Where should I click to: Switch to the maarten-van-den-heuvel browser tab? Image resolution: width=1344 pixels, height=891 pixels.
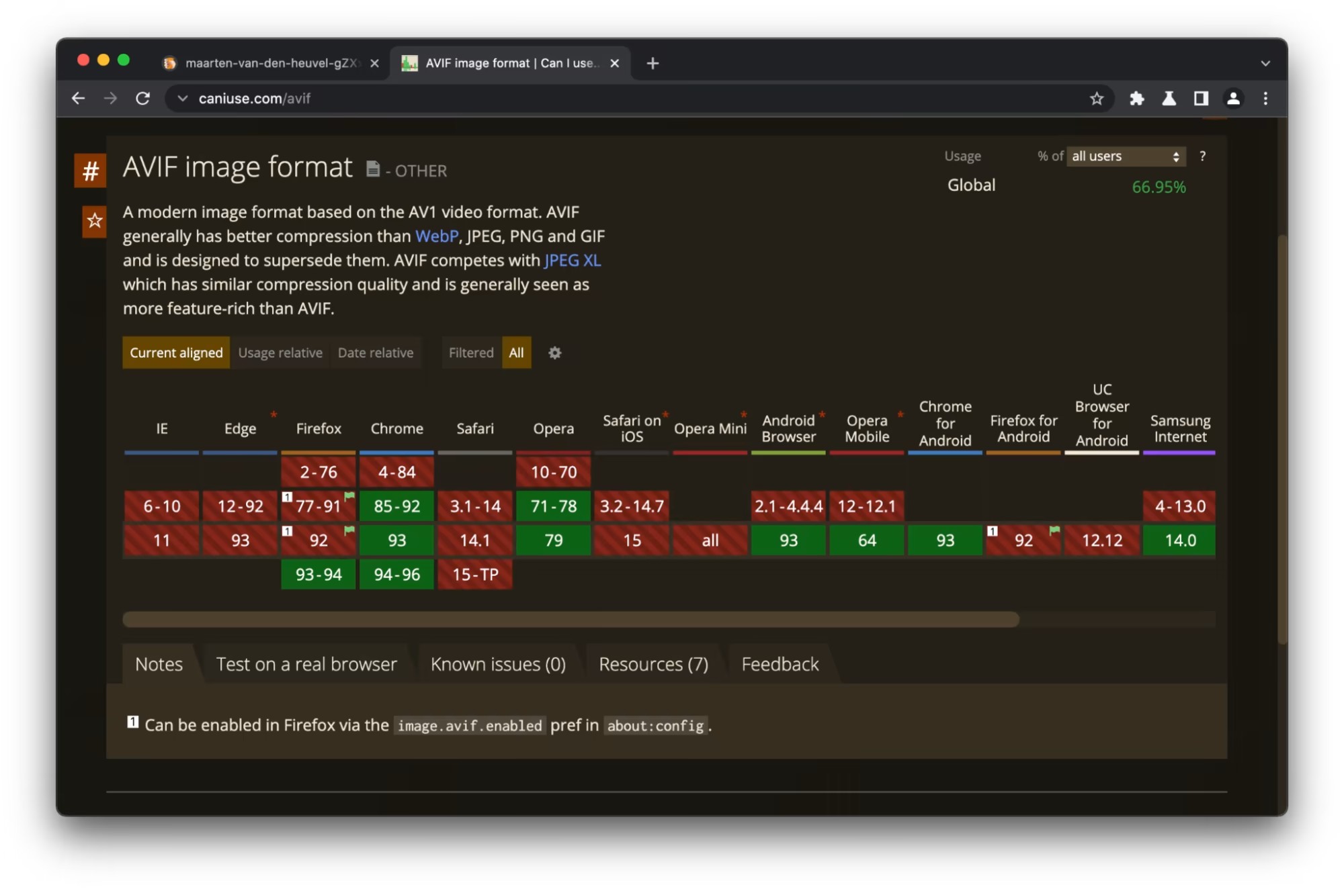(271, 63)
